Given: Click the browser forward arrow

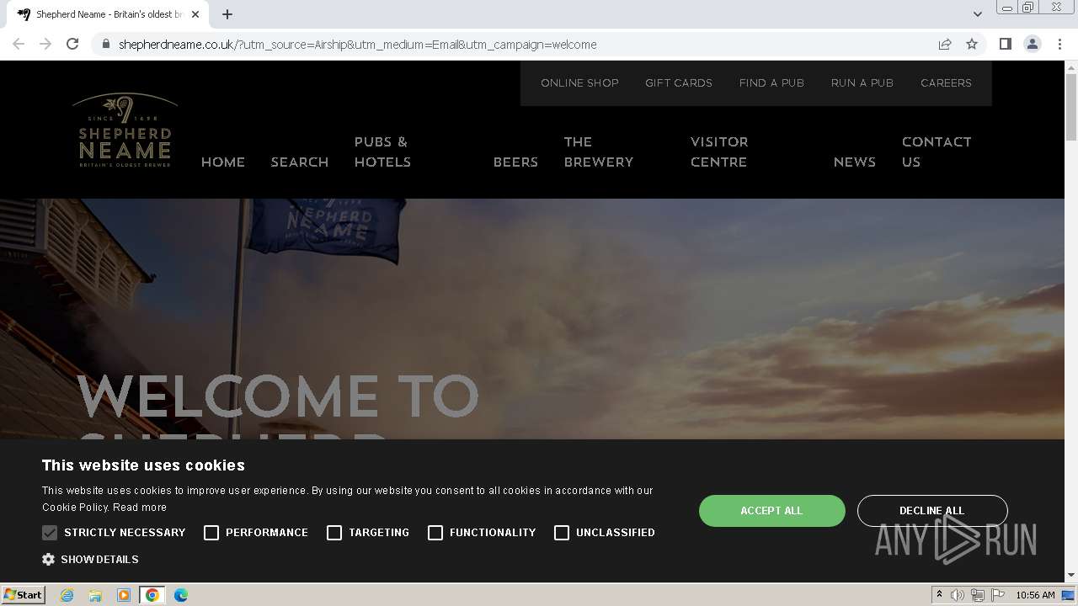Looking at the screenshot, I should 45,44.
